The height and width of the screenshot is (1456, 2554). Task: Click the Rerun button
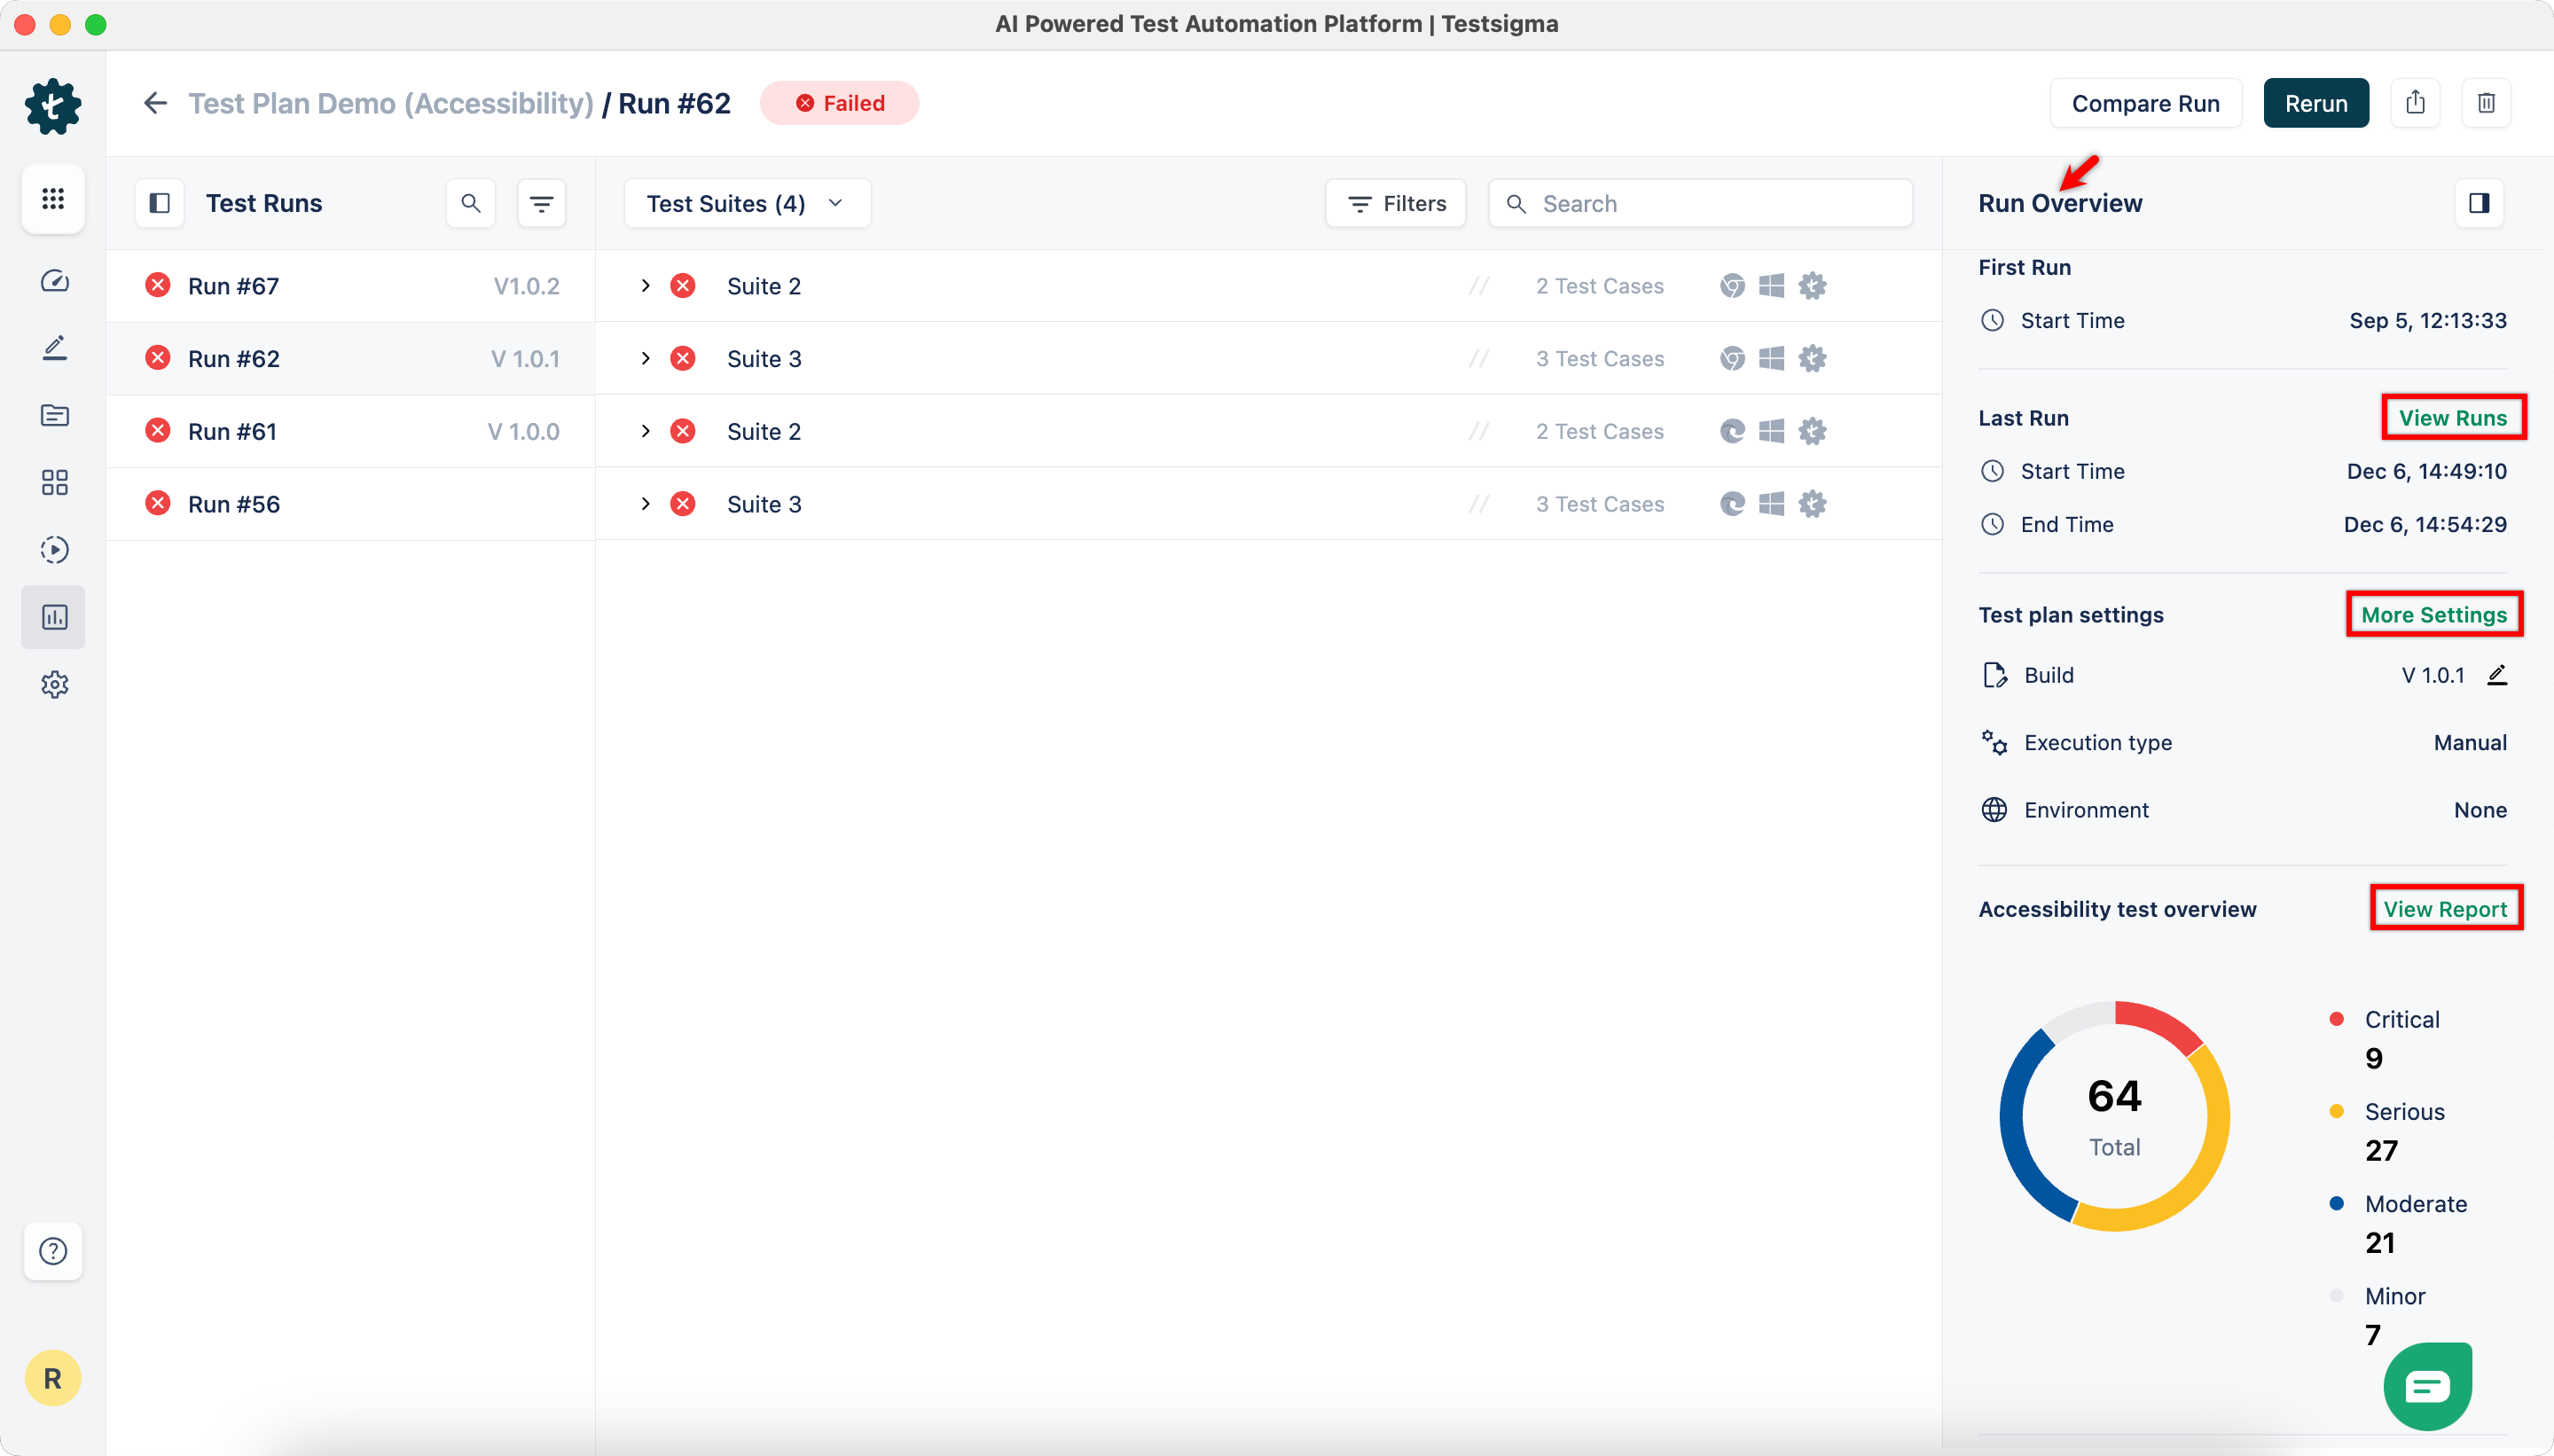2316,102
